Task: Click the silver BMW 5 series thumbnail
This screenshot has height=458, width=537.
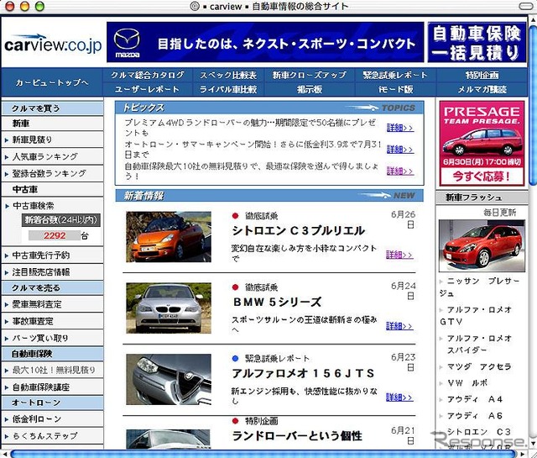Action: click(169, 308)
